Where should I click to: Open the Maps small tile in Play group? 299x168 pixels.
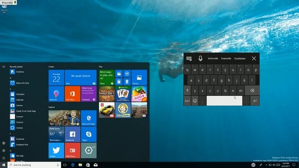(x=127, y=82)
